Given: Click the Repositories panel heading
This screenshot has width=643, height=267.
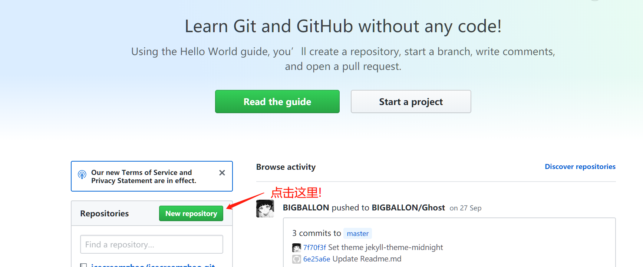Looking at the screenshot, I should tap(105, 213).
